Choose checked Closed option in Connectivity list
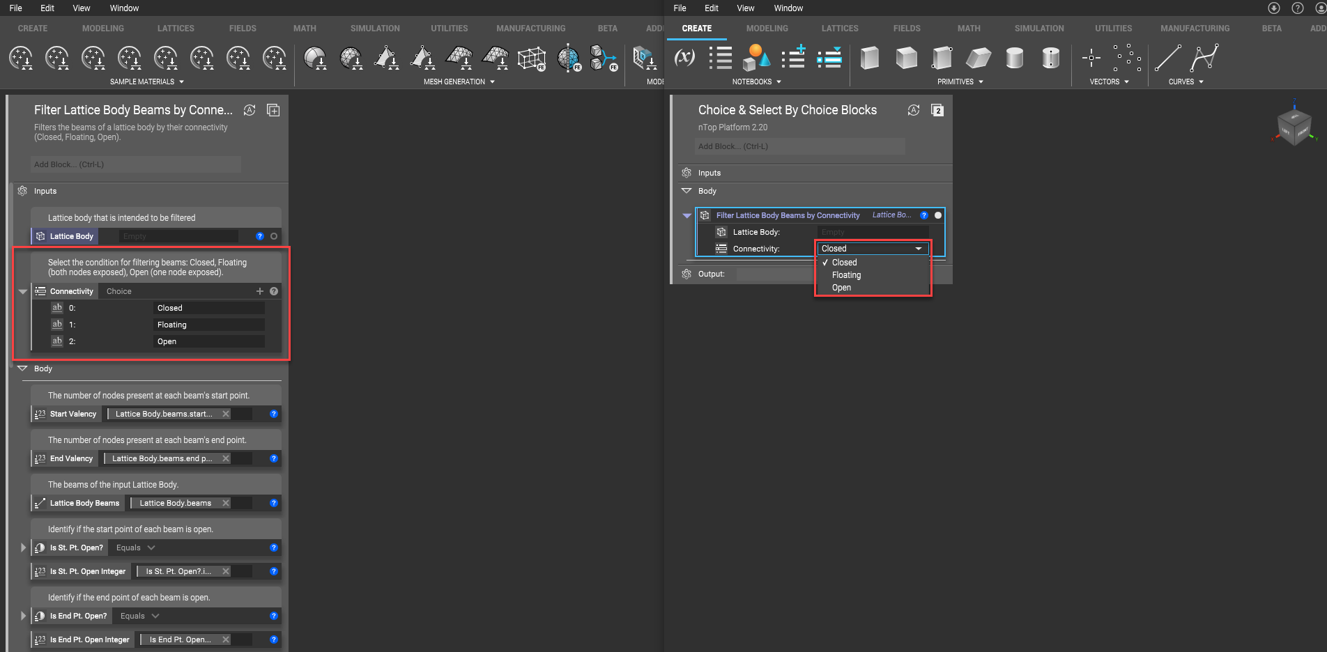The image size is (1327, 652). point(844,263)
